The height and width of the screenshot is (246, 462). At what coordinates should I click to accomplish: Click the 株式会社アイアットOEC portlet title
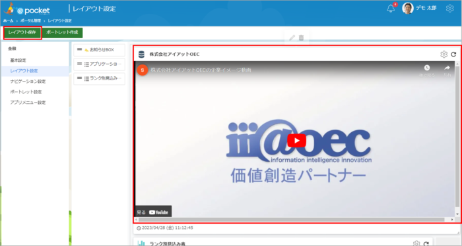coord(174,55)
